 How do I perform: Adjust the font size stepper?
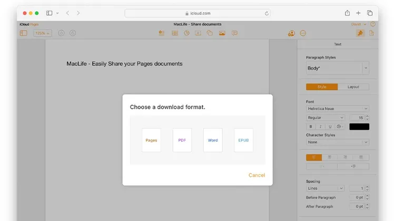coord(367,118)
